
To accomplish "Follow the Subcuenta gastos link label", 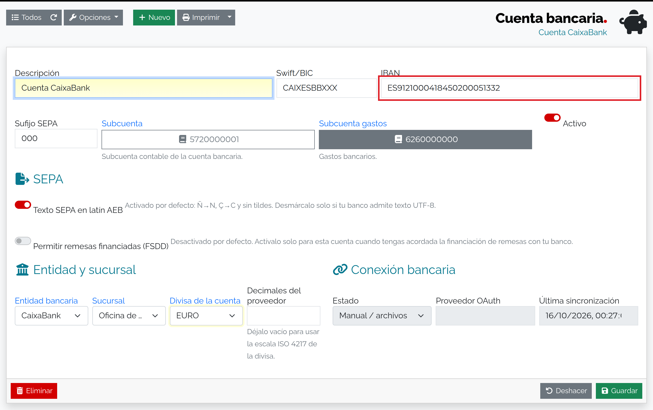I will pyautogui.click(x=353, y=124).
